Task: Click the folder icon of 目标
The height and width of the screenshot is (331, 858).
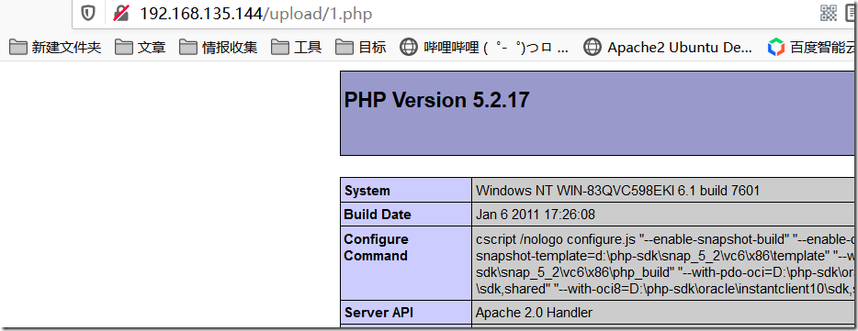Action: pyautogui.click(x=344, y=48)
